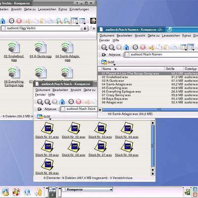The image size is (198, 198).
Task: Open Dokument menu in Nach Namen window
Action: 107,36
